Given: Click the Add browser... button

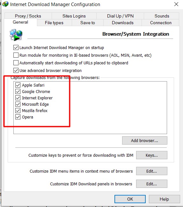Looking at the screenshot, I should click(144, 140).
